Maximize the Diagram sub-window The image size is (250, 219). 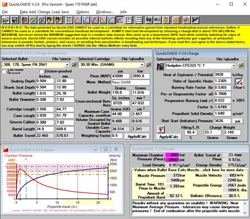(106, 149)
